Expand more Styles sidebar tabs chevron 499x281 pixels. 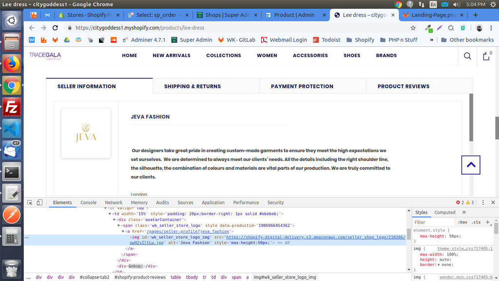click(464, 212)
